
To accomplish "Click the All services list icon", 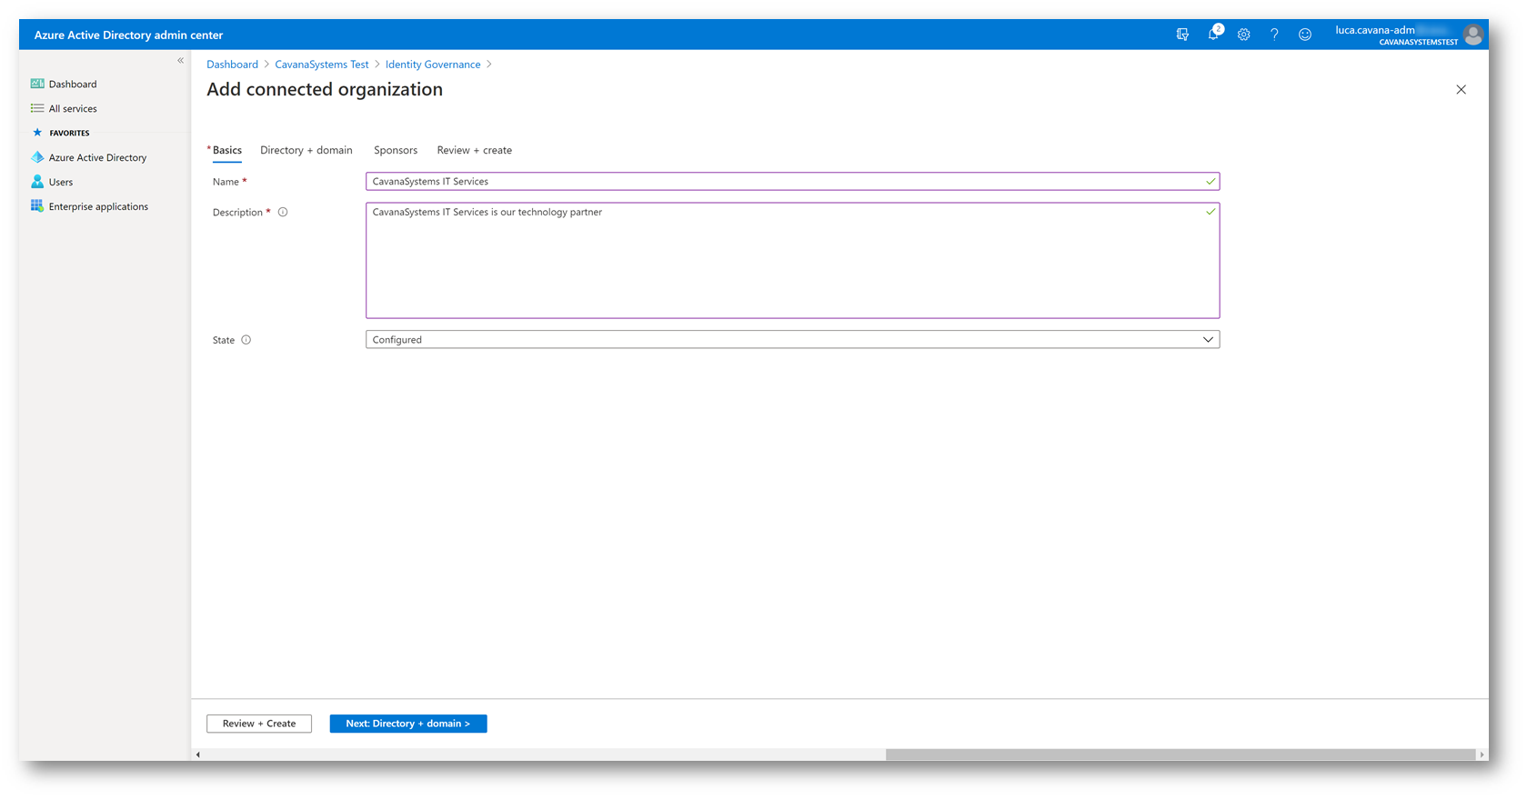I will (37, 108).
